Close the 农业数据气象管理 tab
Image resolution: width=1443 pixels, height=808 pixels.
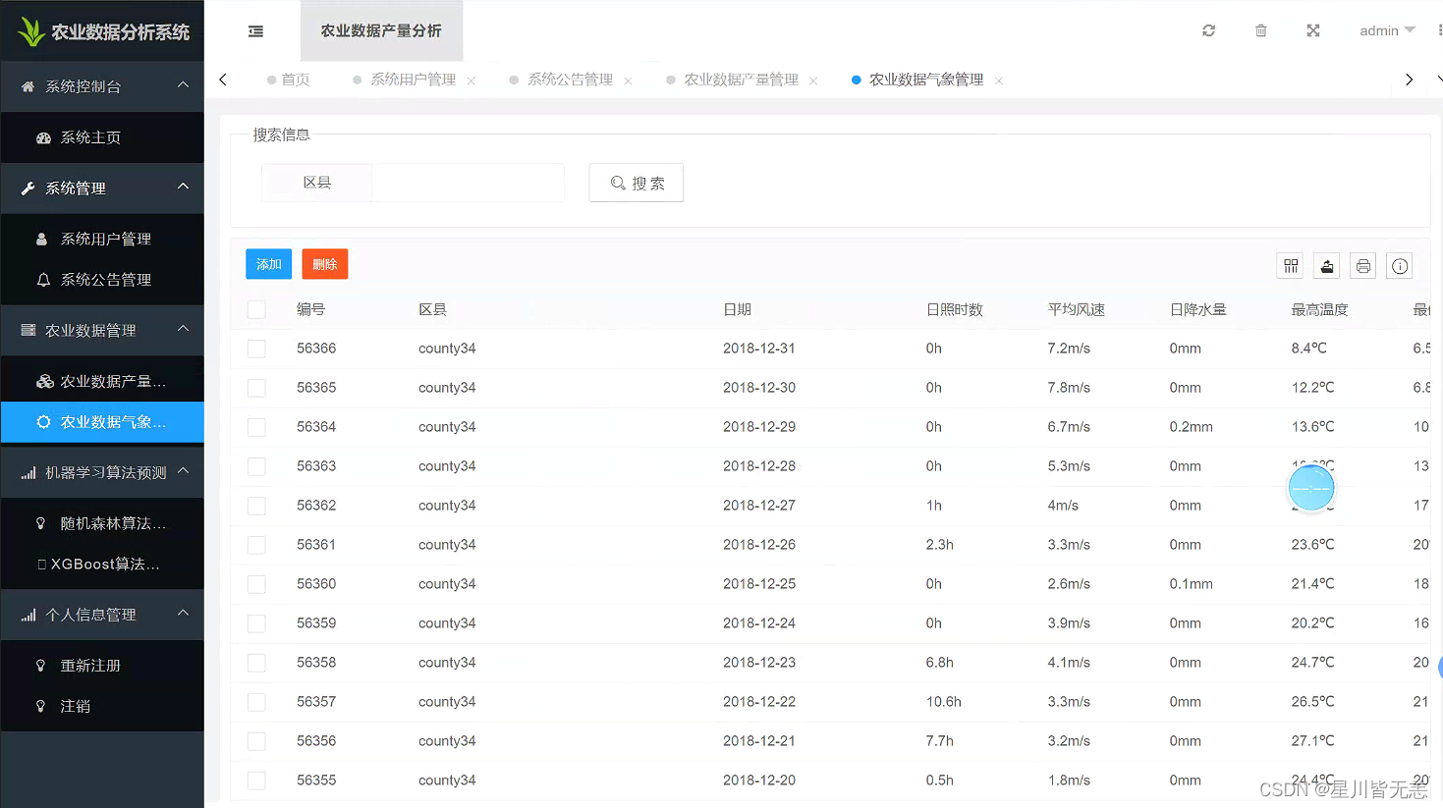pyautogui.click(x=999, y=81)
